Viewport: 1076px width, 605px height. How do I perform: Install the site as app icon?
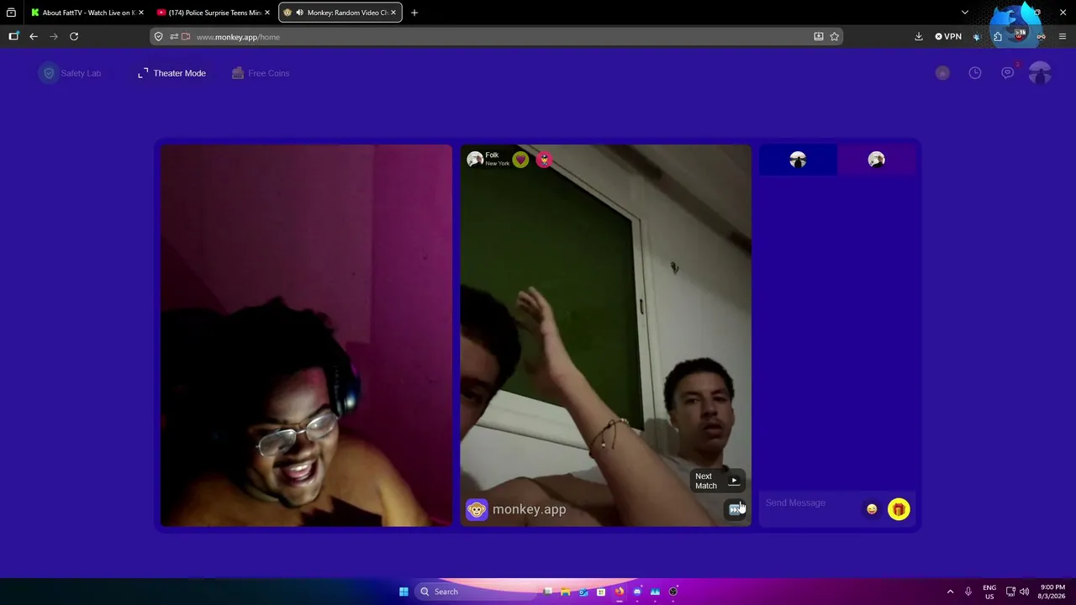tap(819, 37)
